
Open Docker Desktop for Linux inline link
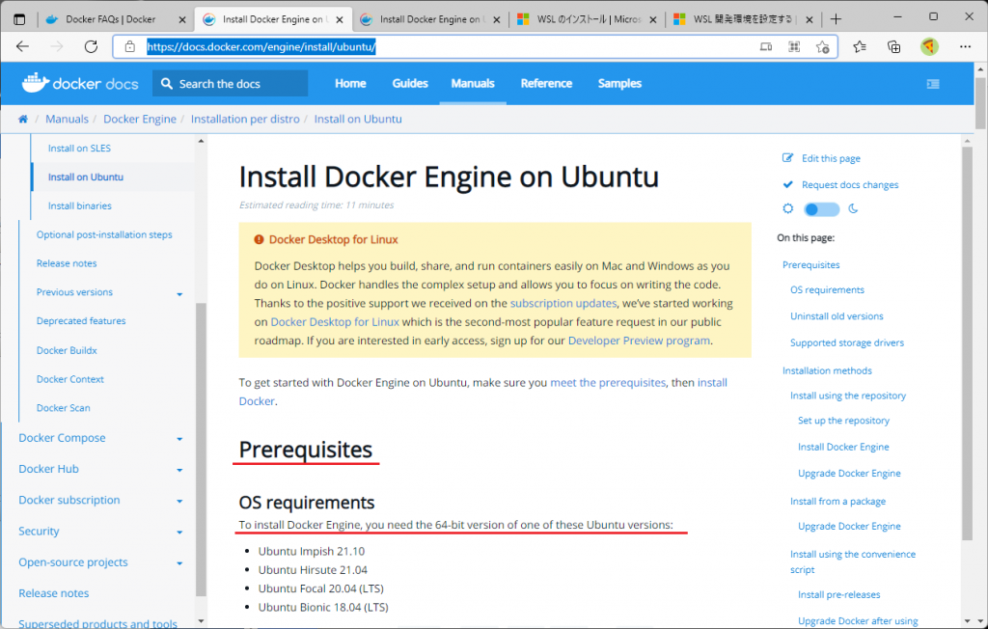click(x=335, y=322)
